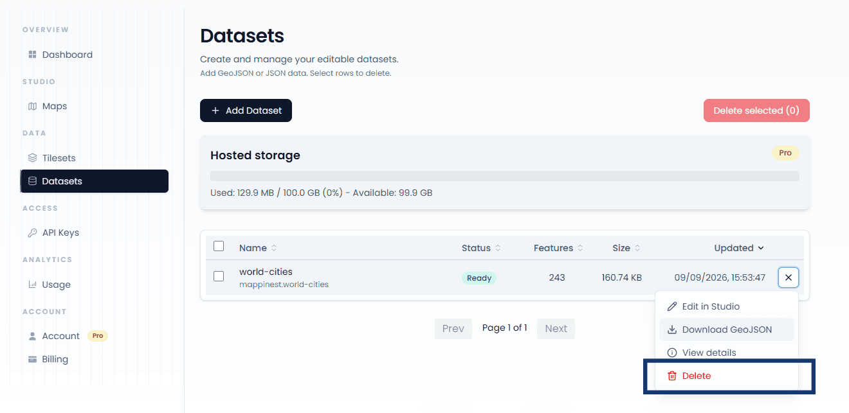Close the world-cities row action menu
The width and height of the screenshot is (849, 413).
pos(789,277)
